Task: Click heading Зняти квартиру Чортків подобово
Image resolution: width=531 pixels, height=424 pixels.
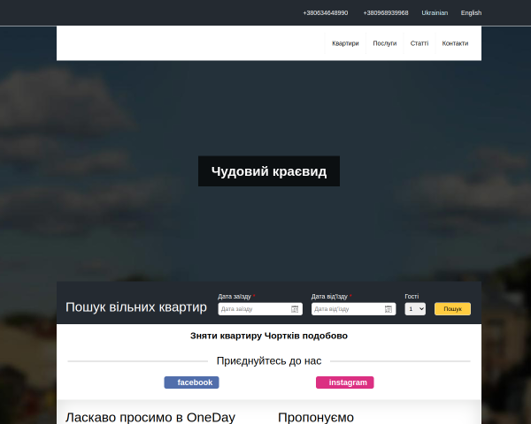Action: click(269, 336)
